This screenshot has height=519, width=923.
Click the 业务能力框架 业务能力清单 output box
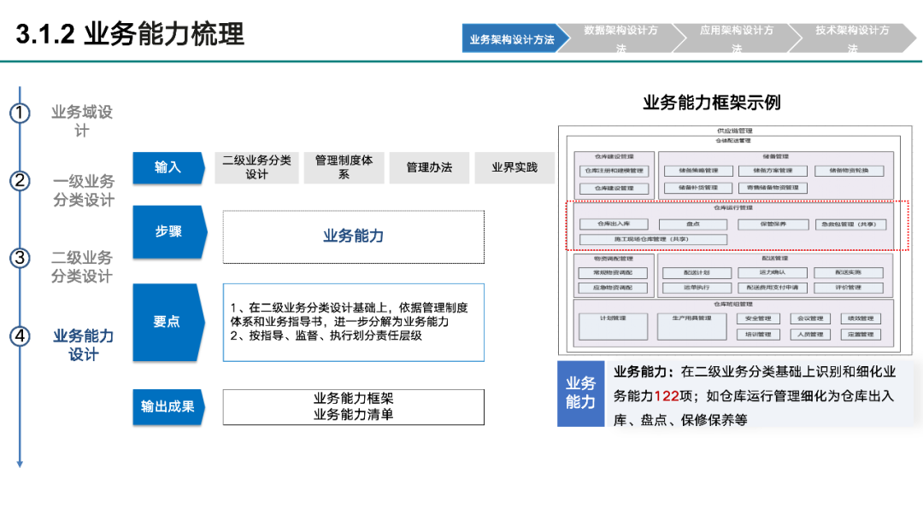354,406
